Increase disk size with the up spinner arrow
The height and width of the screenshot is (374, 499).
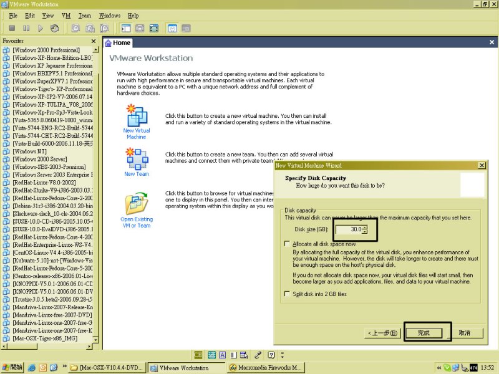point(365,227)
